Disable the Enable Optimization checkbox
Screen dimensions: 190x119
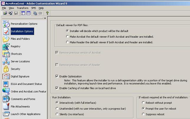pyautogui.click(x=57, y=76)
